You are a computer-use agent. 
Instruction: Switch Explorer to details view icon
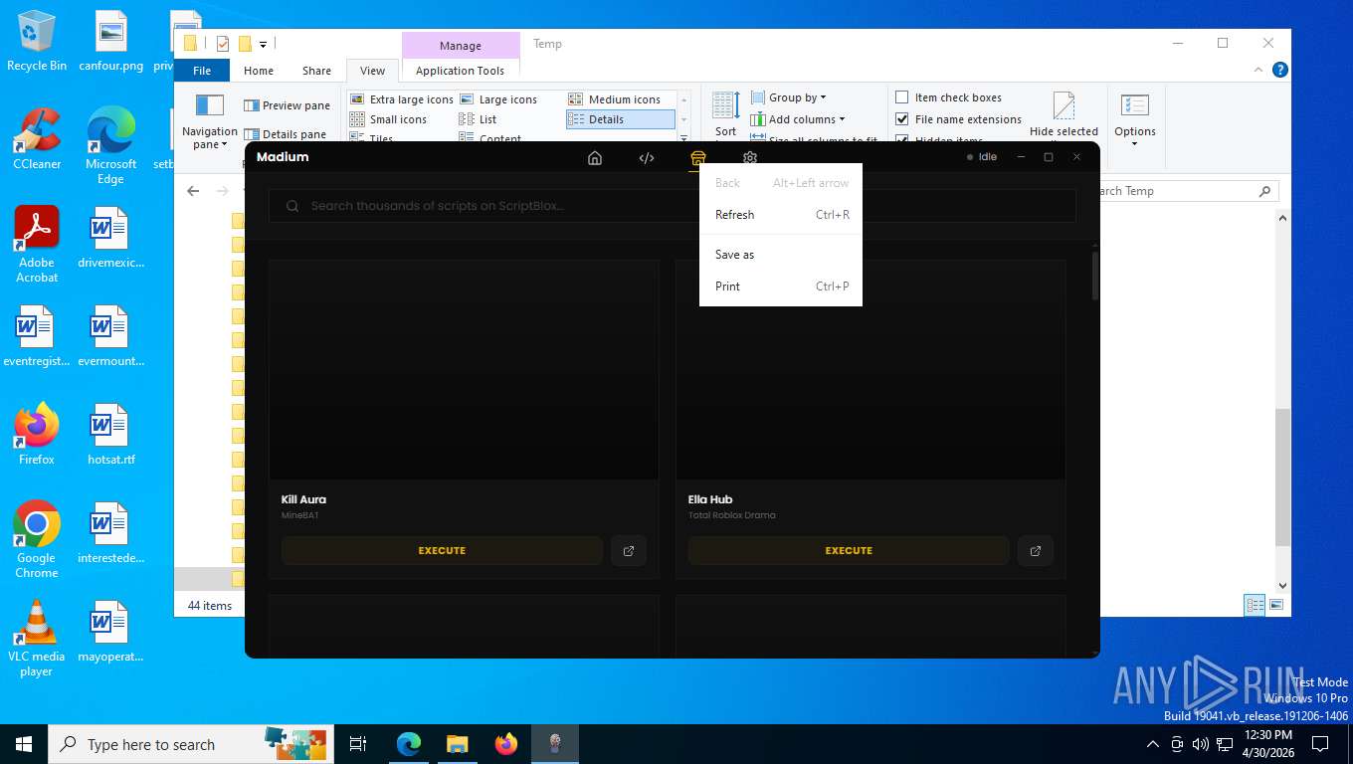[x=1255, y=605]
